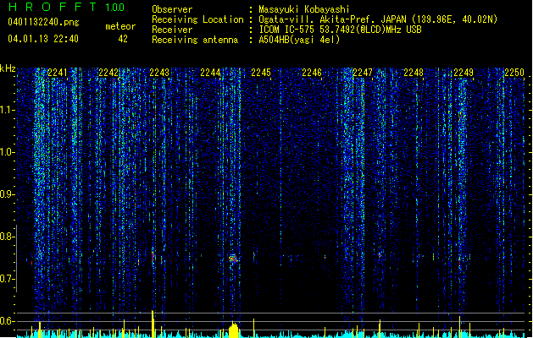Click the Receiver label
The width and height of the screenshot is (533, 338).
(172, 30)
